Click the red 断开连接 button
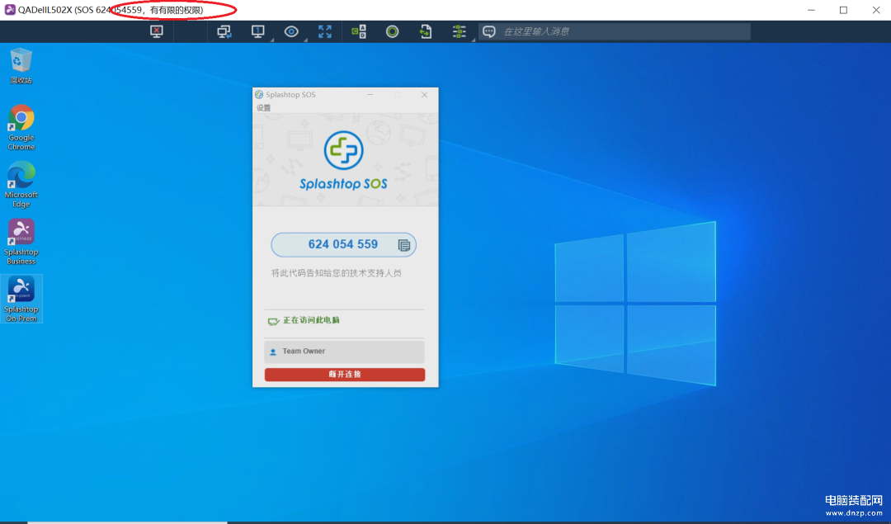 click(x=344, y=375)
